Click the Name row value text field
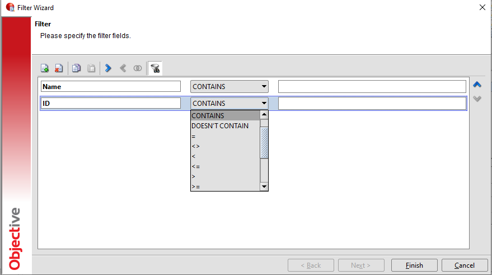The height and width of the screenshot is (275, 492). [x=372, y=87]
